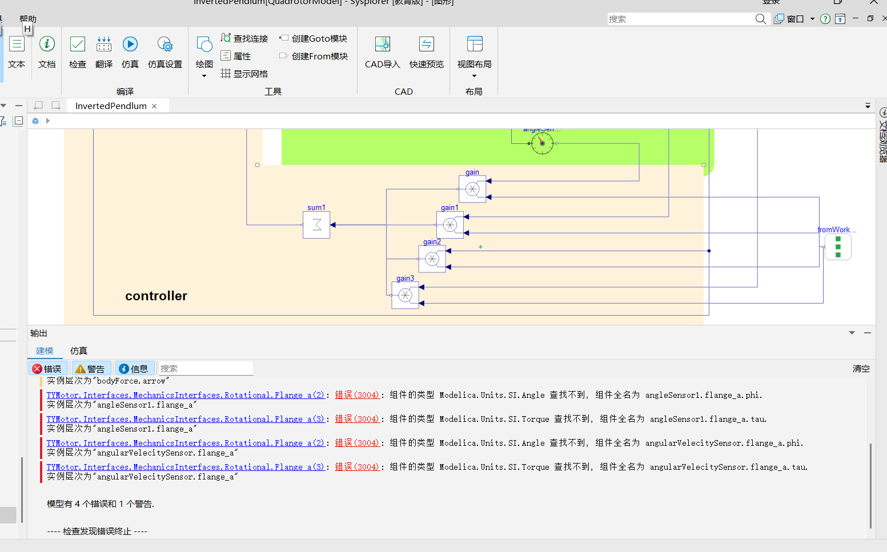Expand the 窗口 dropdown arrow
The width and height of the screenshot is (887, 552).
pyautogui.click(x=812, y=19)
